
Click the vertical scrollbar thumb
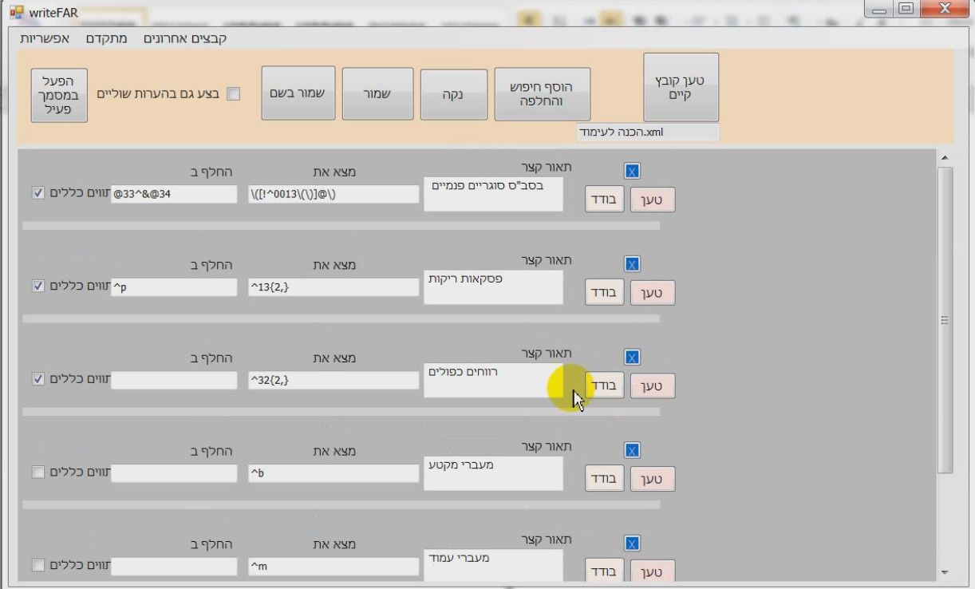[x=945, y=319]
